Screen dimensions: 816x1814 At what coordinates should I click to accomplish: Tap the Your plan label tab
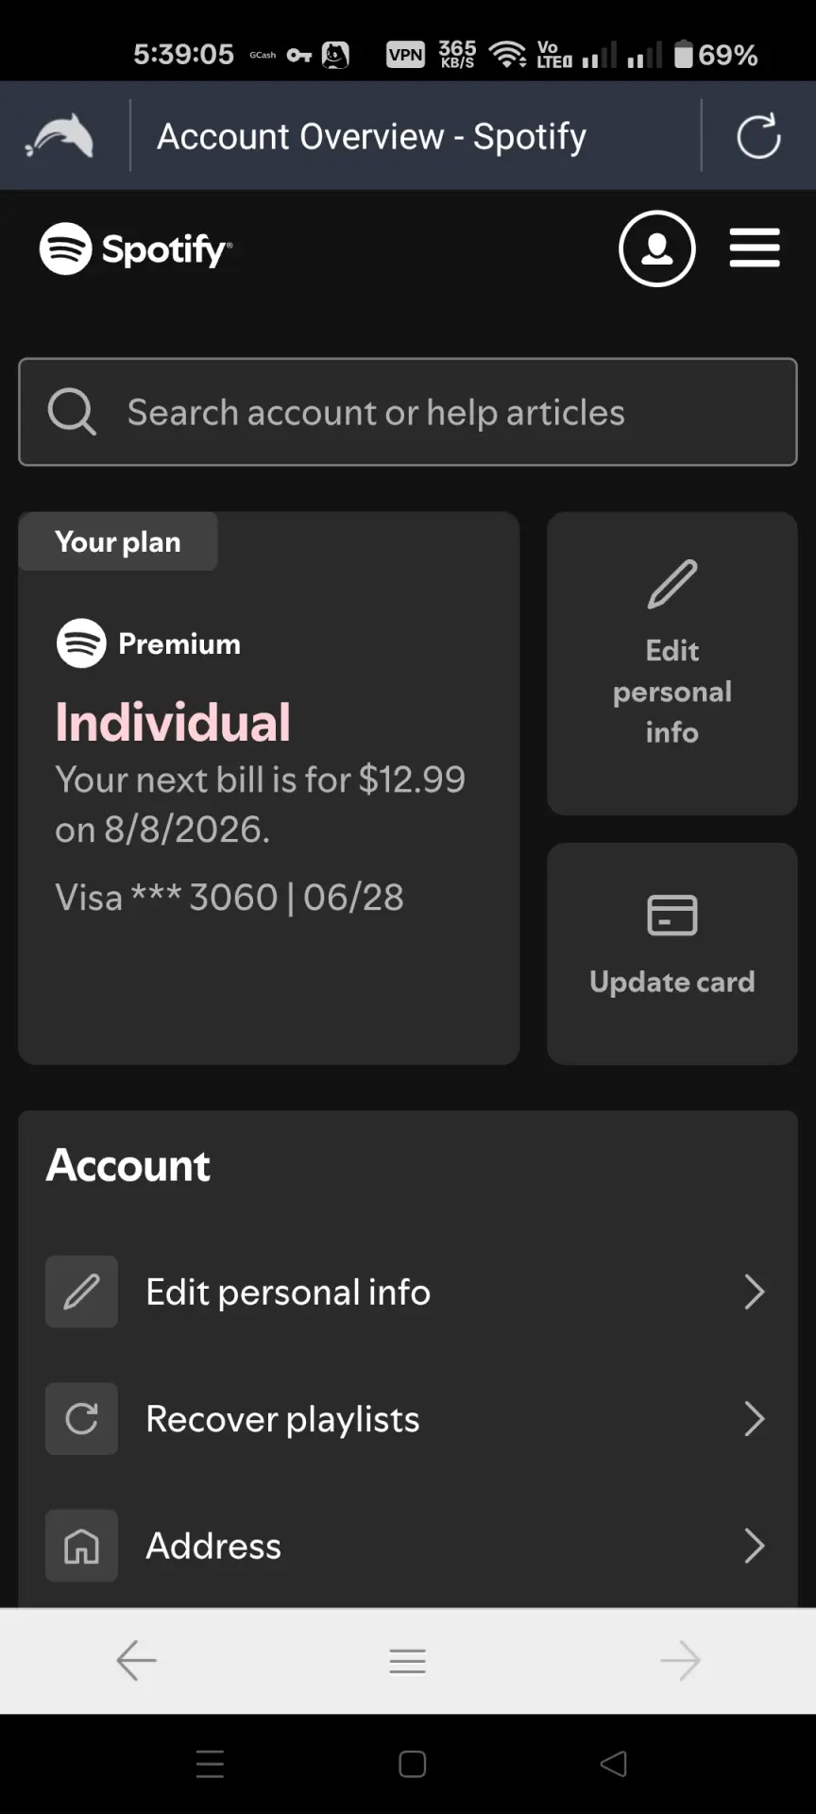tap(118, 541)
